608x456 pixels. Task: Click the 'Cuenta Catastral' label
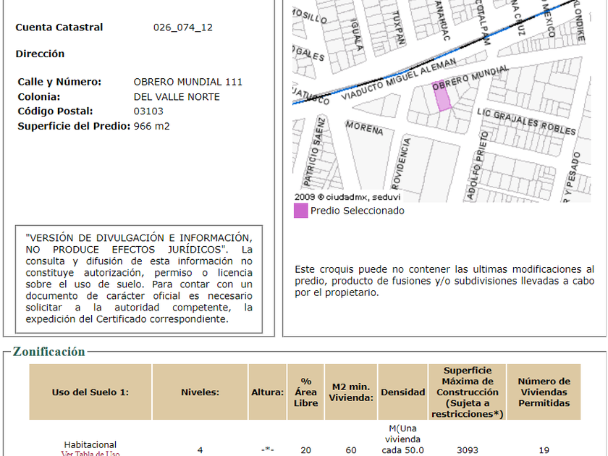coord(59,28)
